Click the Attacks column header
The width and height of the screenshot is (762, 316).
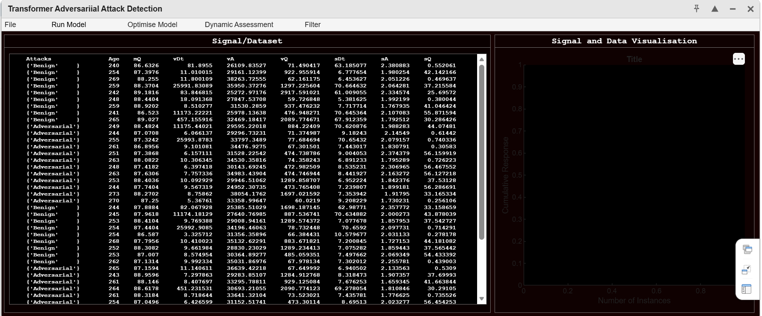click(39, 59)
